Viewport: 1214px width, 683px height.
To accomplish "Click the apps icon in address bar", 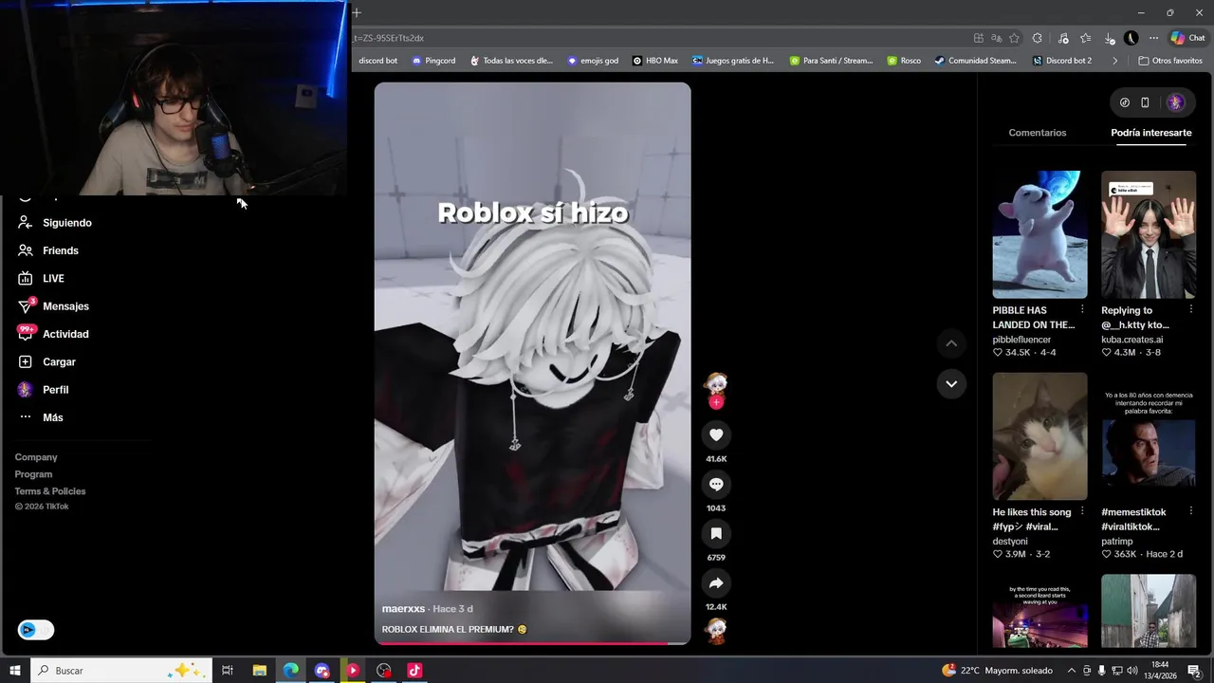I will (x=978, y=38).
